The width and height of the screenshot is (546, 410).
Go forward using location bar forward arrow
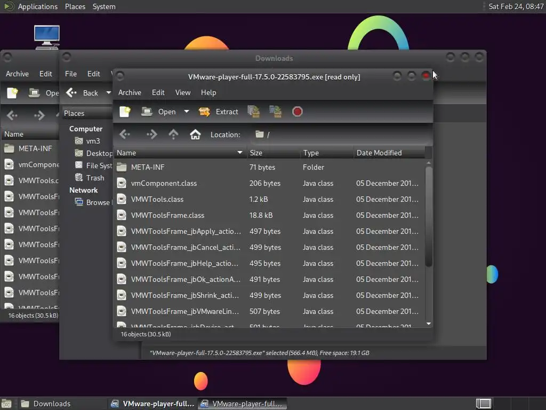(x=151, y=135)
